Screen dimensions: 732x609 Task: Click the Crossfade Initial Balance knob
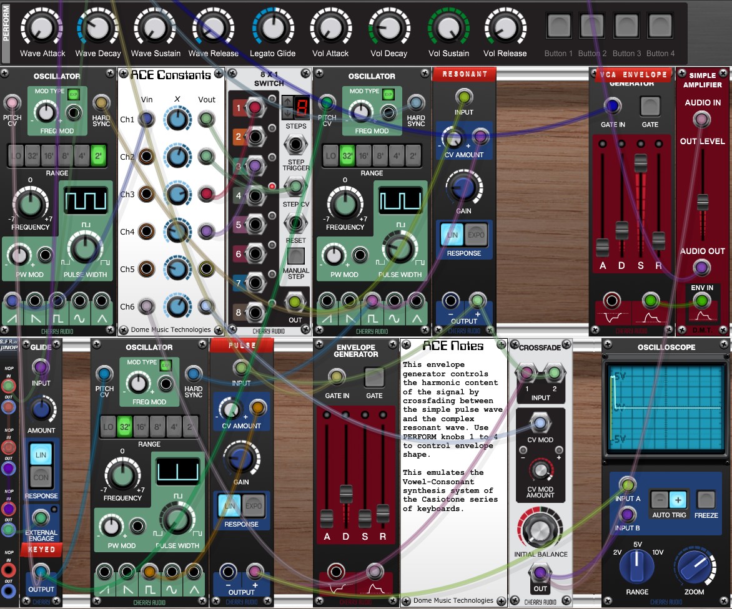(540, 530)
